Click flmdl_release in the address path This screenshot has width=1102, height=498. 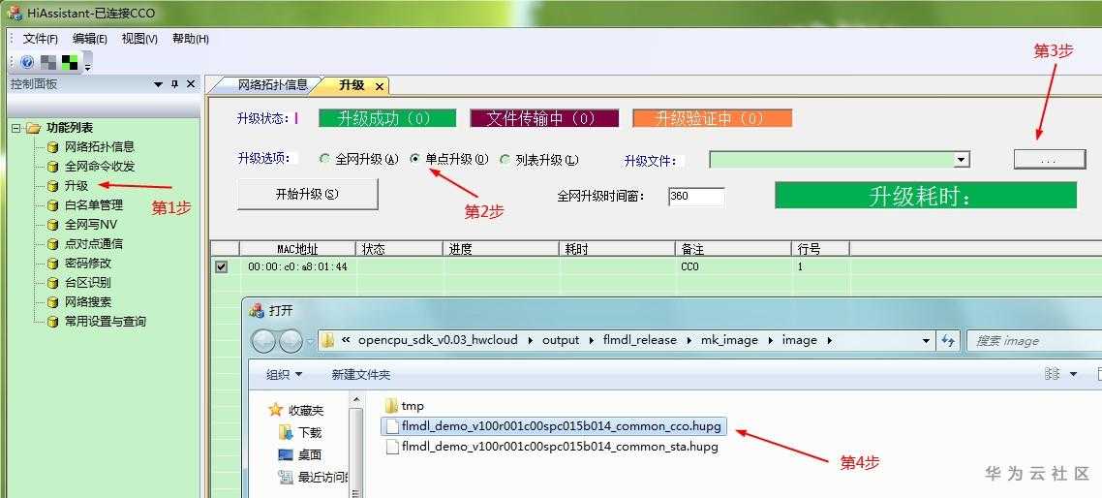click(639, 340)
